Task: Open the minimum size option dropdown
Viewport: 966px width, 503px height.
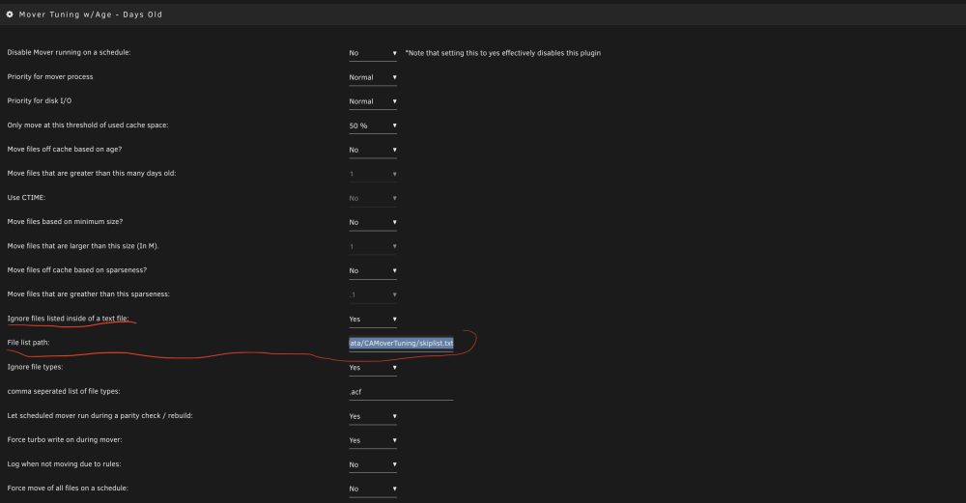Action: pyautogui.click(x=373, y=222)
